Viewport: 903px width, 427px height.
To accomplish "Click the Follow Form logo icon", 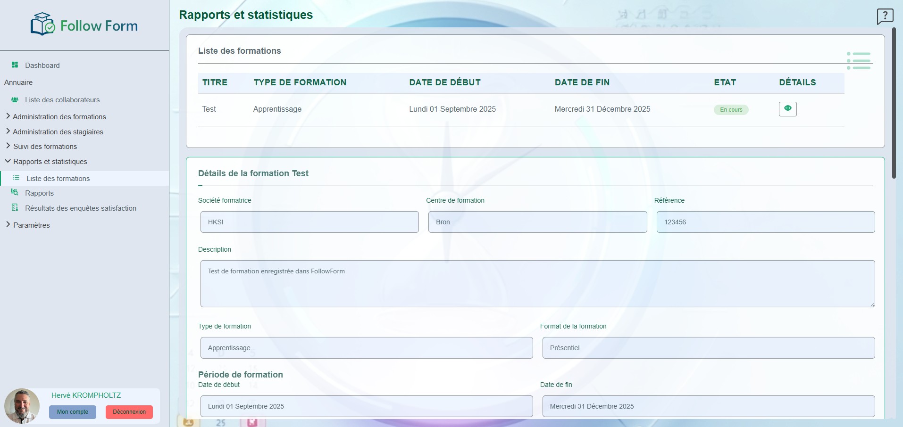I will pyautogui.click(x=42, y=24).
